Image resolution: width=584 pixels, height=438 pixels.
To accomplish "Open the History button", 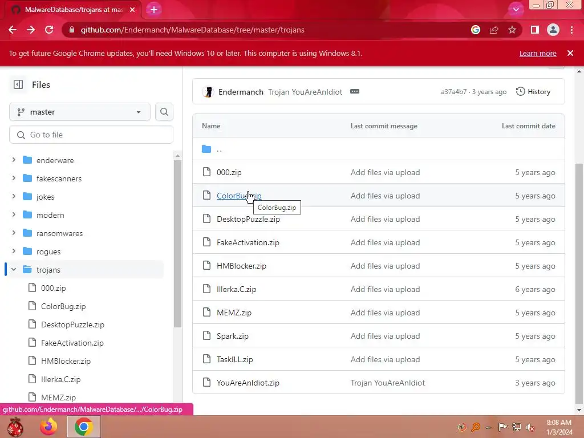I will pyautogui.click(x=533, y=92).
